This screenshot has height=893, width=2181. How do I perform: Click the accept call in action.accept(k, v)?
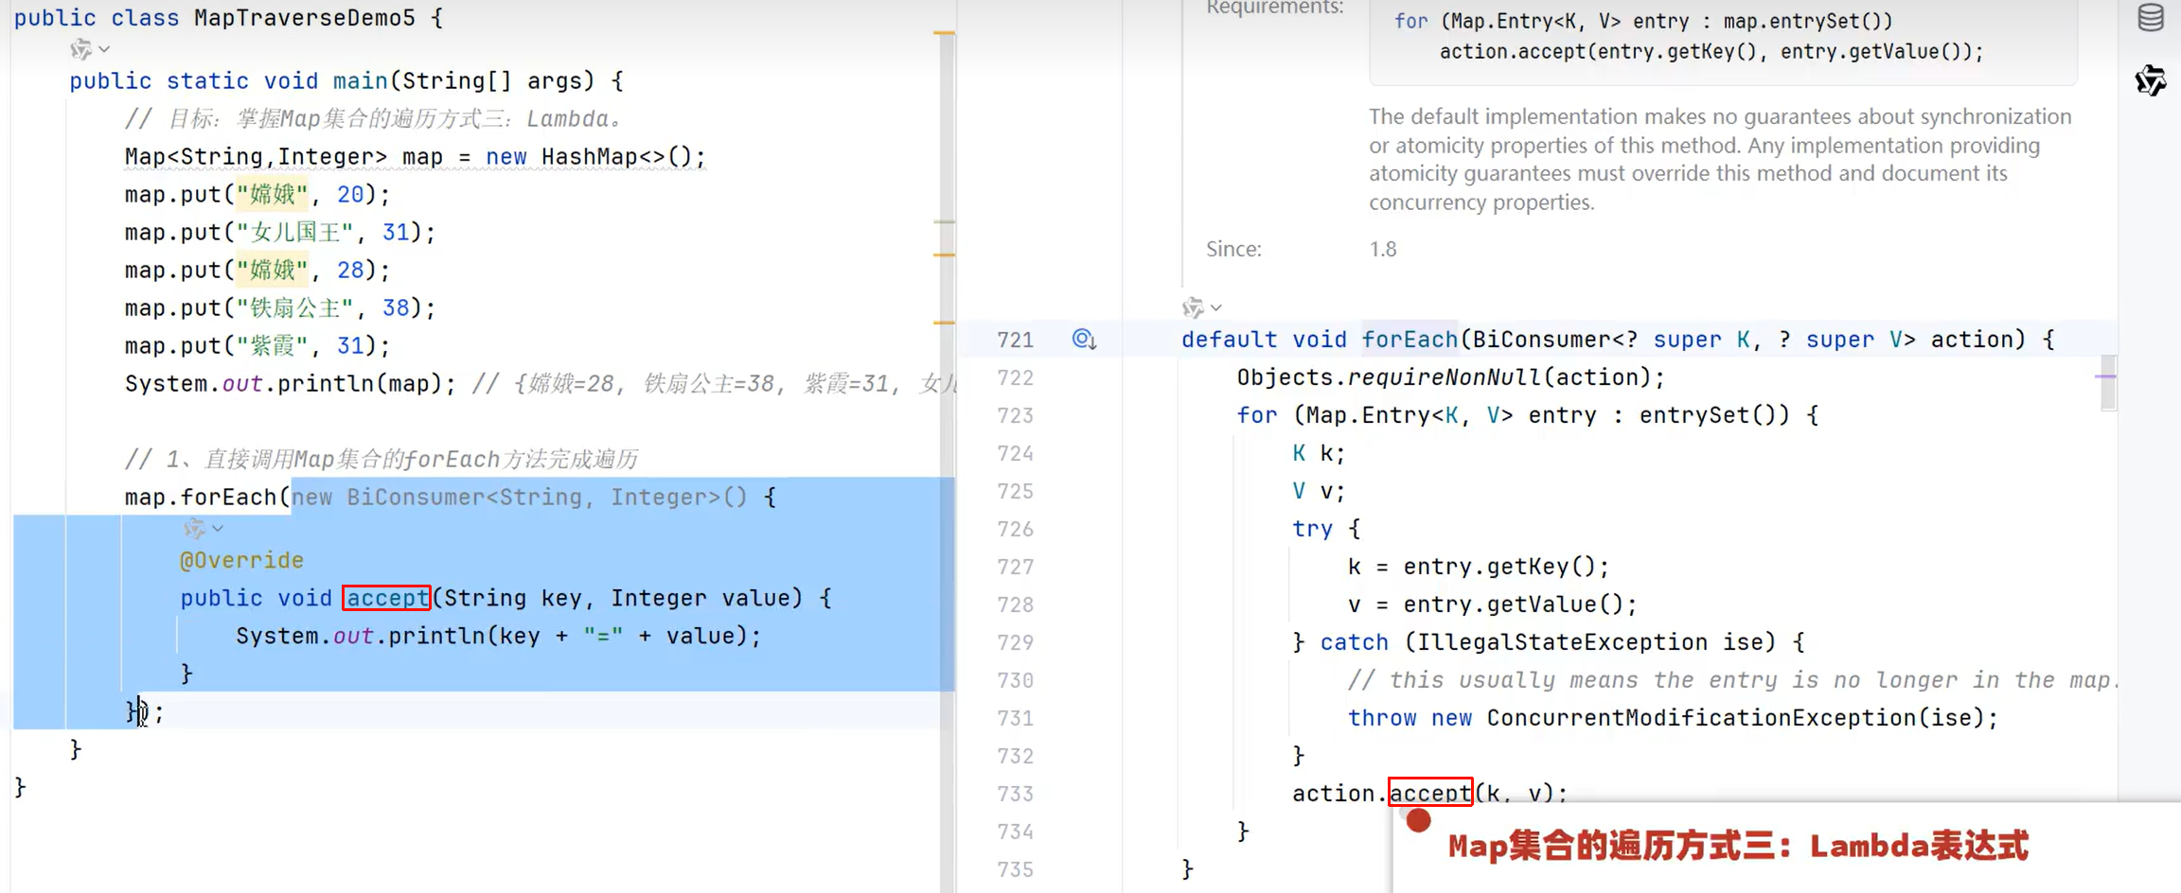point(1429,793)
